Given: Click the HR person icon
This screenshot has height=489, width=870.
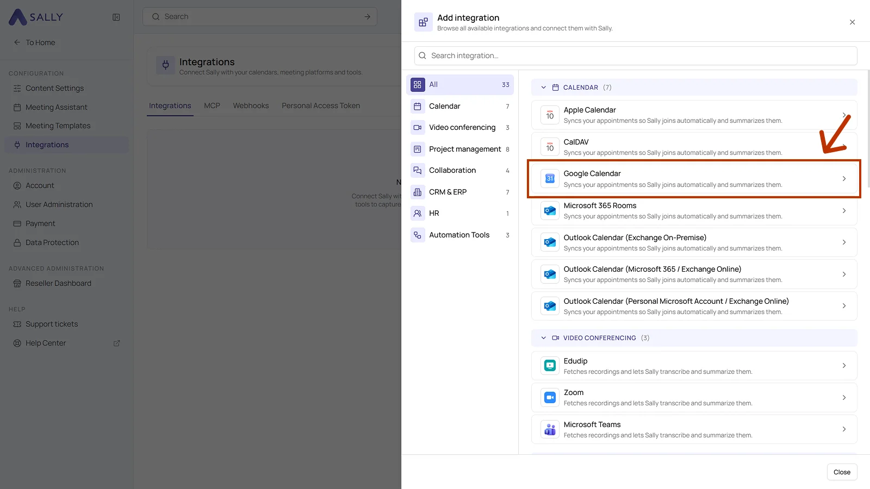Looking at the screenshot, I should point(418,213).
